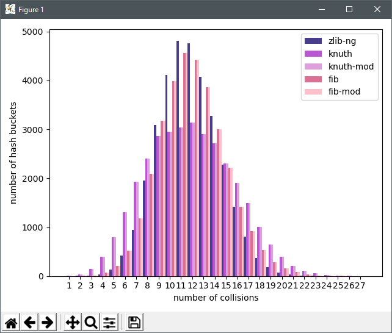The width and height of the screenshot is (392, 333).
Task: Click the knuth bar above tick 6
Action: 124,245
